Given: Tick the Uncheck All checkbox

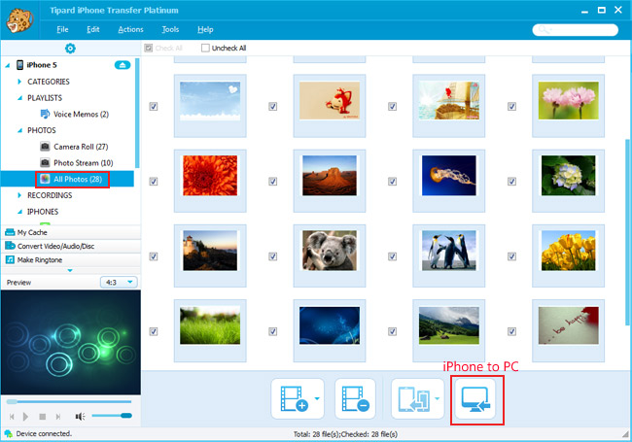Looking at the screenshot, I should [x=205, y=48].
